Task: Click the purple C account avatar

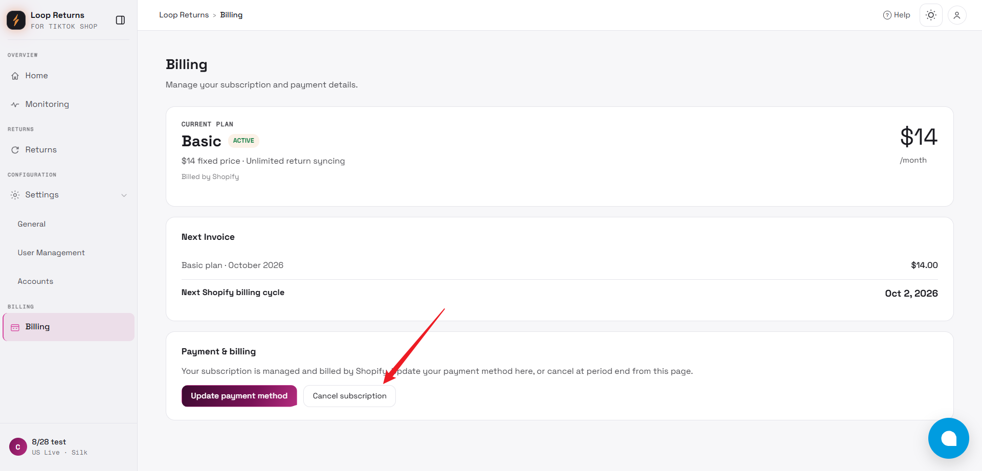Action: (x=18, y=447)
